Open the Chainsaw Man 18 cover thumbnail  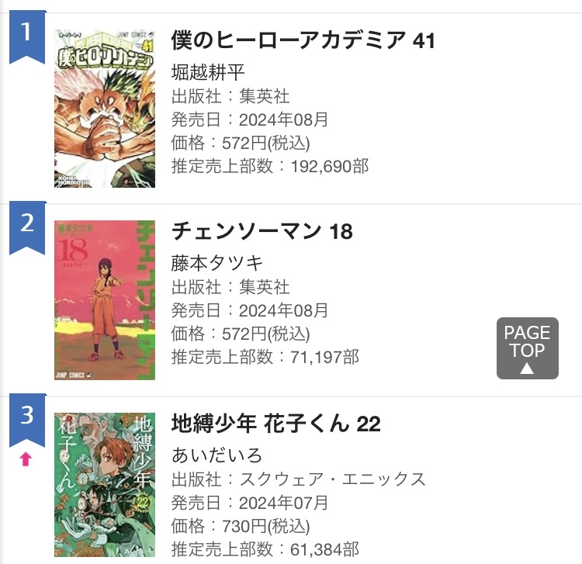105,300
